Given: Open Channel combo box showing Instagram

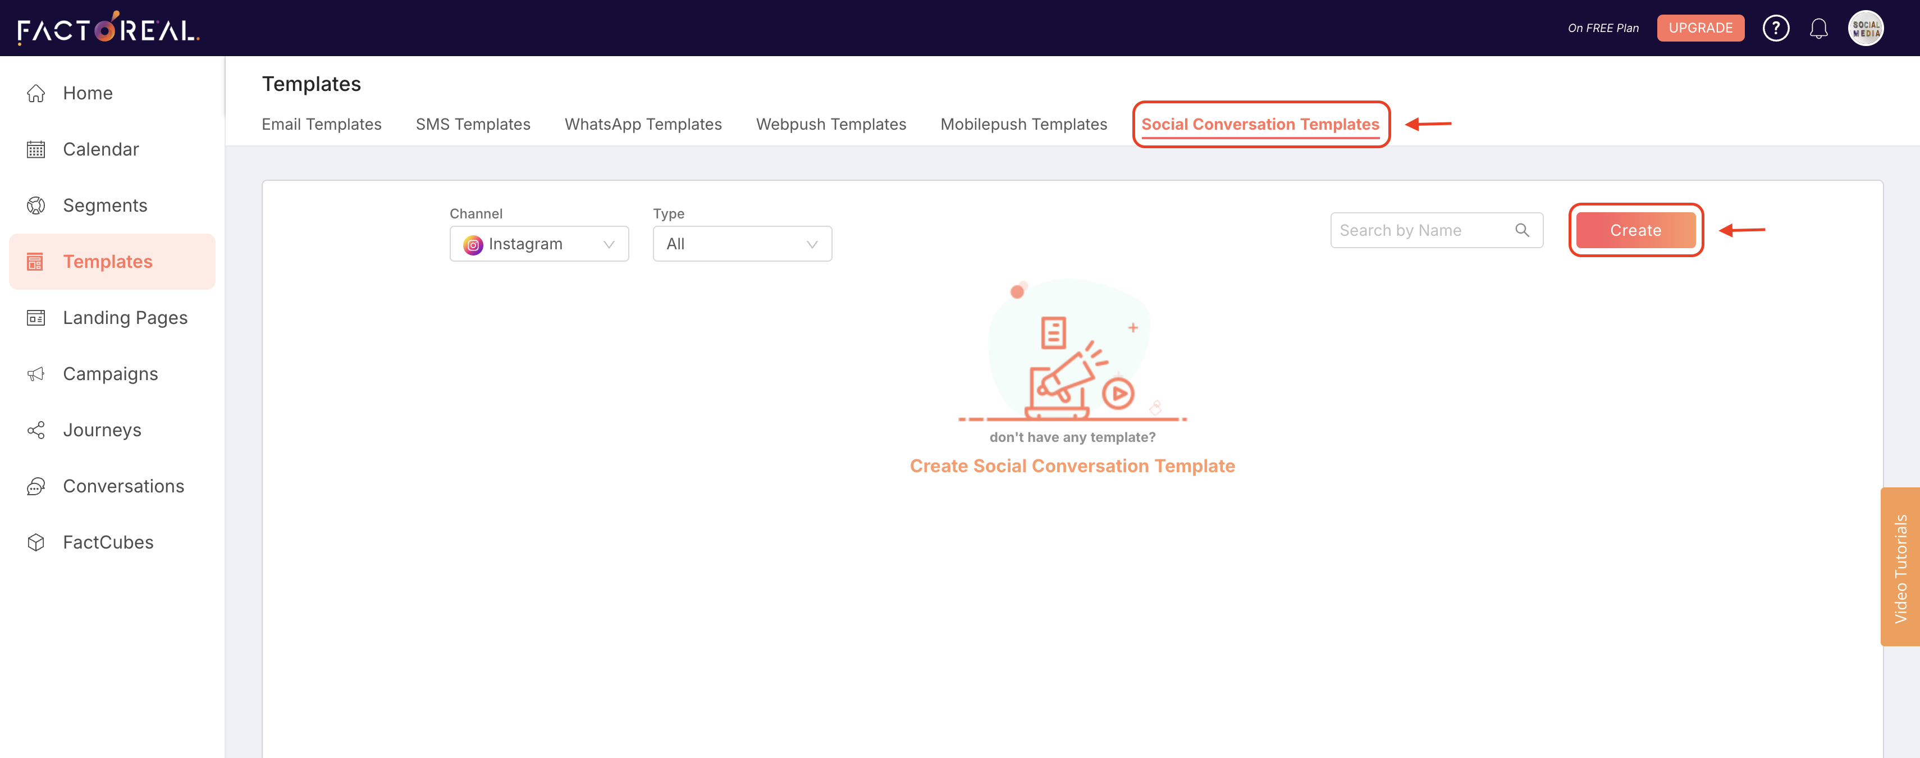Looking at the screenshot, I should 539,244.
